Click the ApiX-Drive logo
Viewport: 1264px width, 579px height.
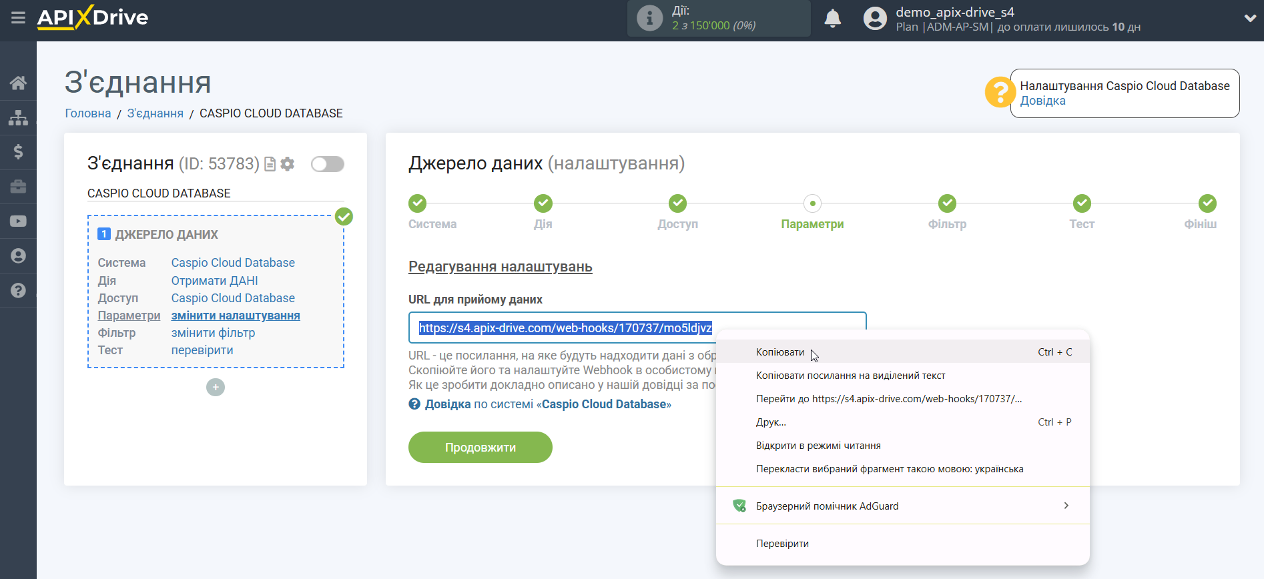[93, 17]
